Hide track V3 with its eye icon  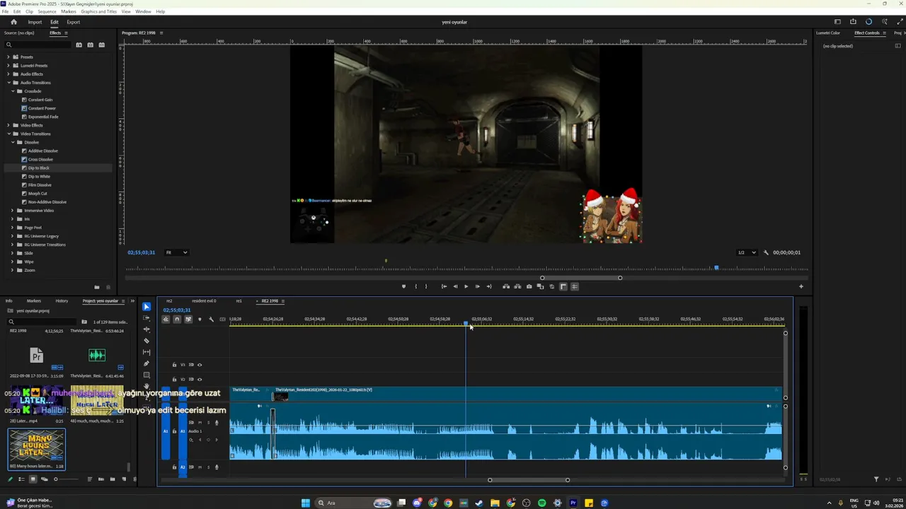200,365
